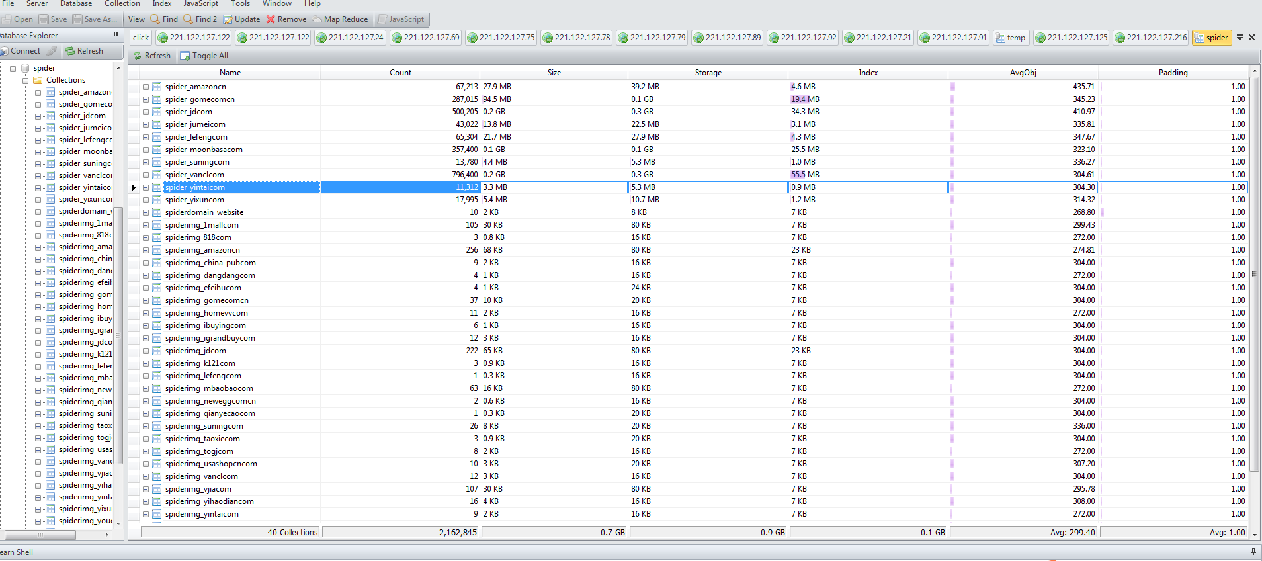Click the red Remove icon

point(271,19)
